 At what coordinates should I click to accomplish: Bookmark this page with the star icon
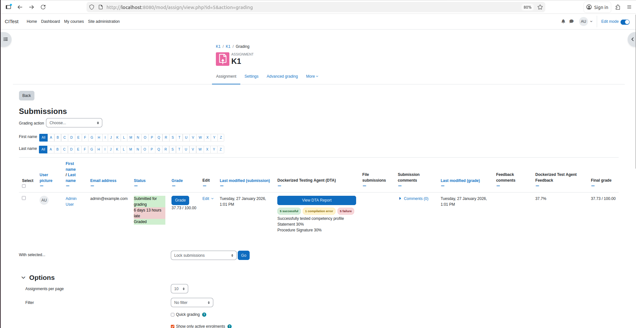540,7
